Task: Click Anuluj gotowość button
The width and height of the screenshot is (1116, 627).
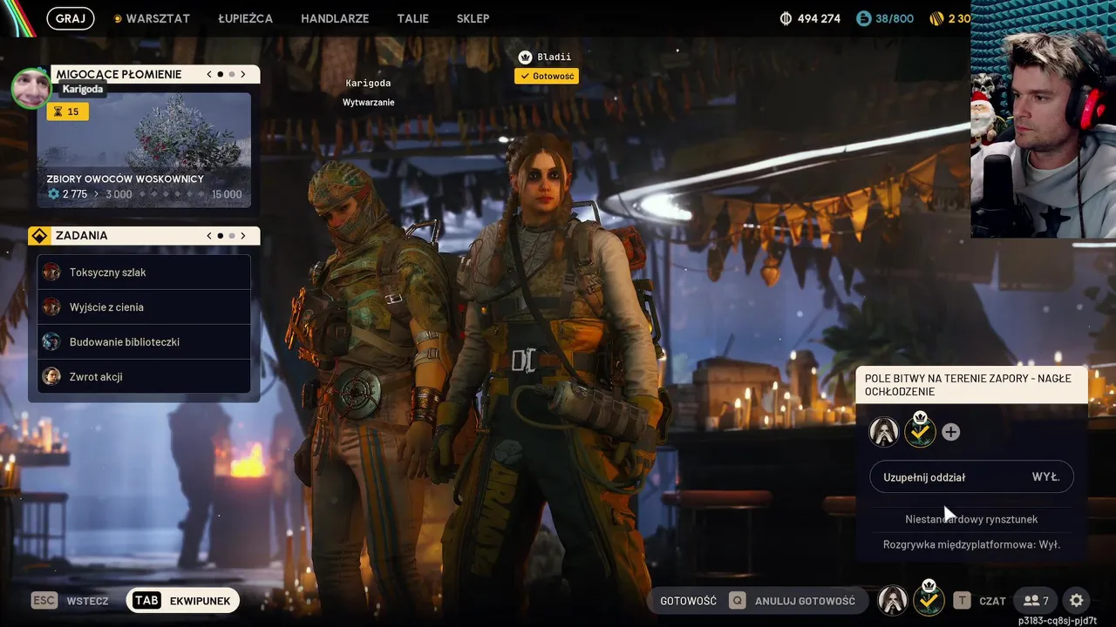Action: click(805, 601)
